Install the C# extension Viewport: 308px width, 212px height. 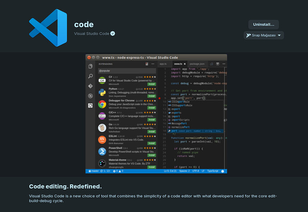[x=152, y=84]
